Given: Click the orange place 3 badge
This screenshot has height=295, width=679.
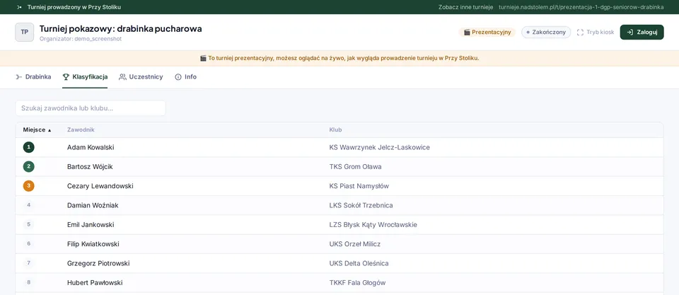Looking at the screenshot, I should click(x=28, y=186).
